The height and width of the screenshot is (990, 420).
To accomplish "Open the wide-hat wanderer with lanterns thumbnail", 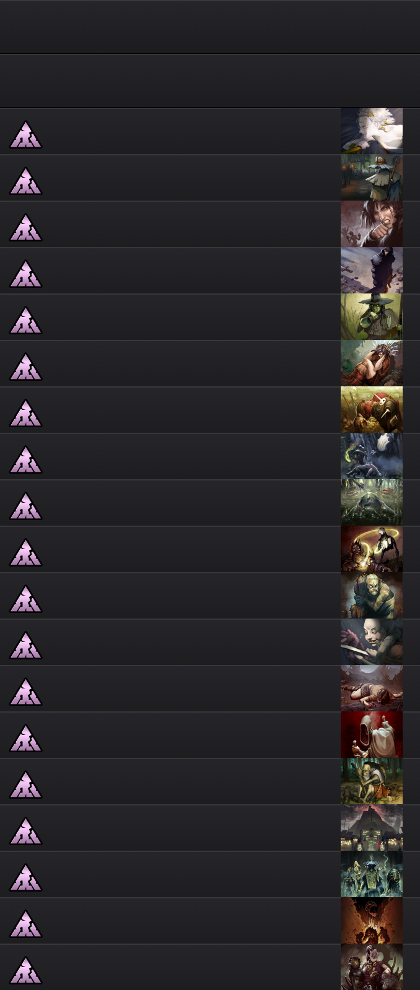I will click(x=372, y=178).
